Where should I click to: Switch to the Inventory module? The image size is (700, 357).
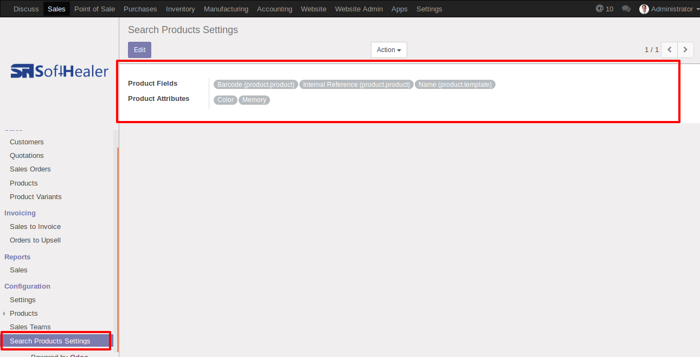coord(181,9)
